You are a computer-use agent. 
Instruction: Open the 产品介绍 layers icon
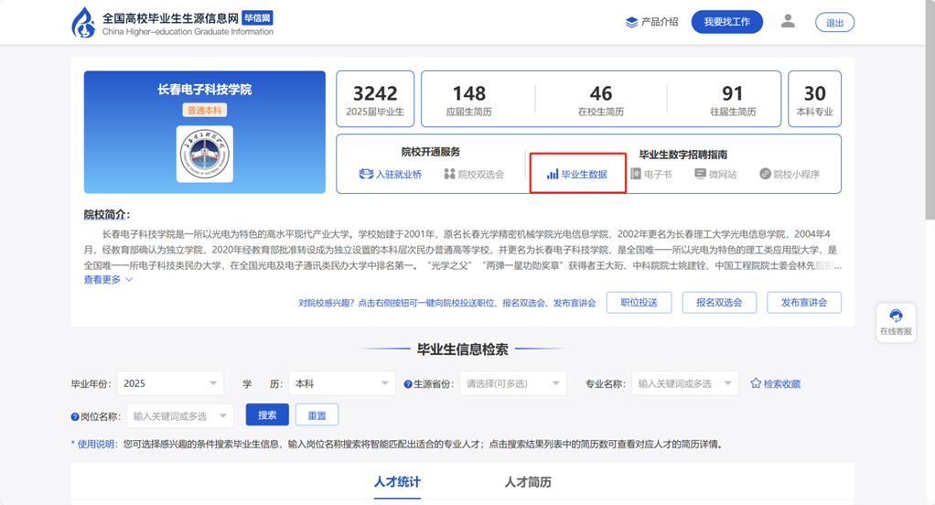(631, 22)
